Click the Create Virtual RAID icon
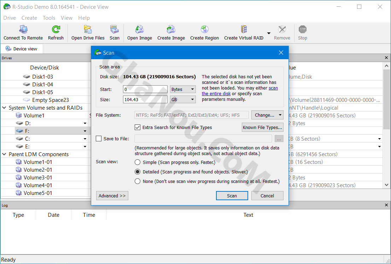This screenshot has width=391, height=264. coord(244,30)
